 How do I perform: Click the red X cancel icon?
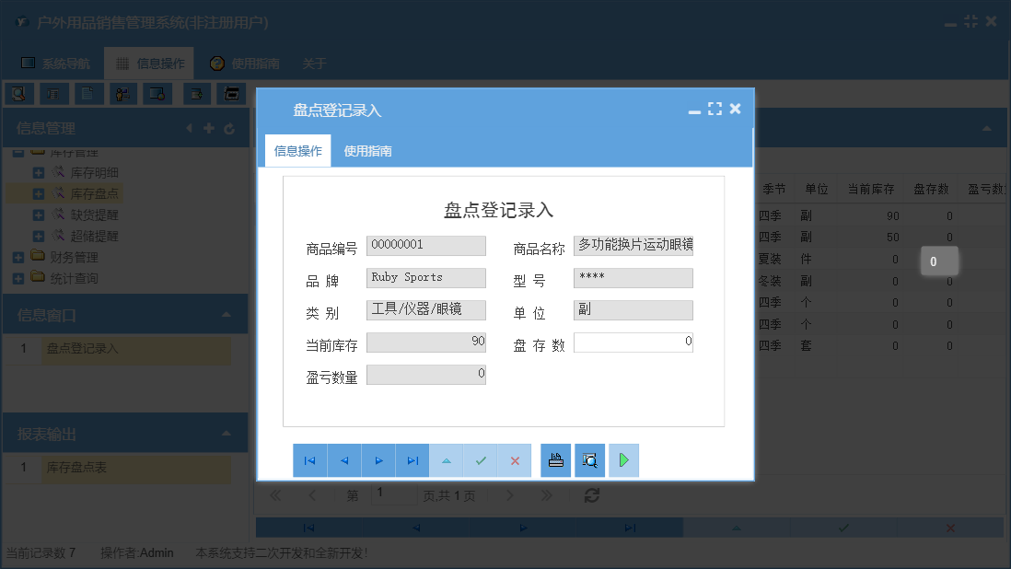pos(515,459)
